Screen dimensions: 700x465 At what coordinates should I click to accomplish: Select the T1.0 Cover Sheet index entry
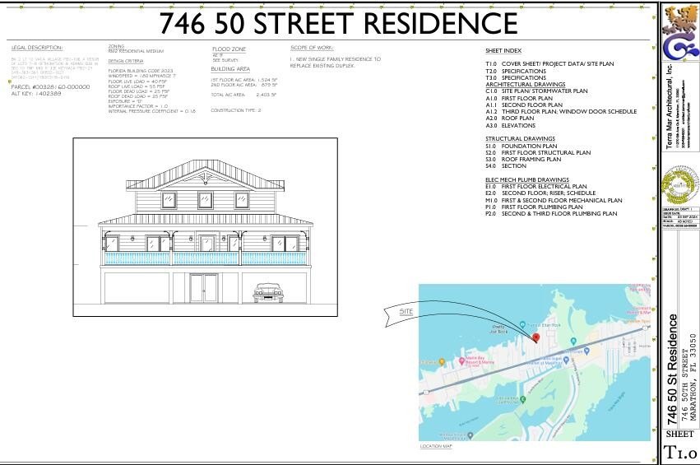549,63
